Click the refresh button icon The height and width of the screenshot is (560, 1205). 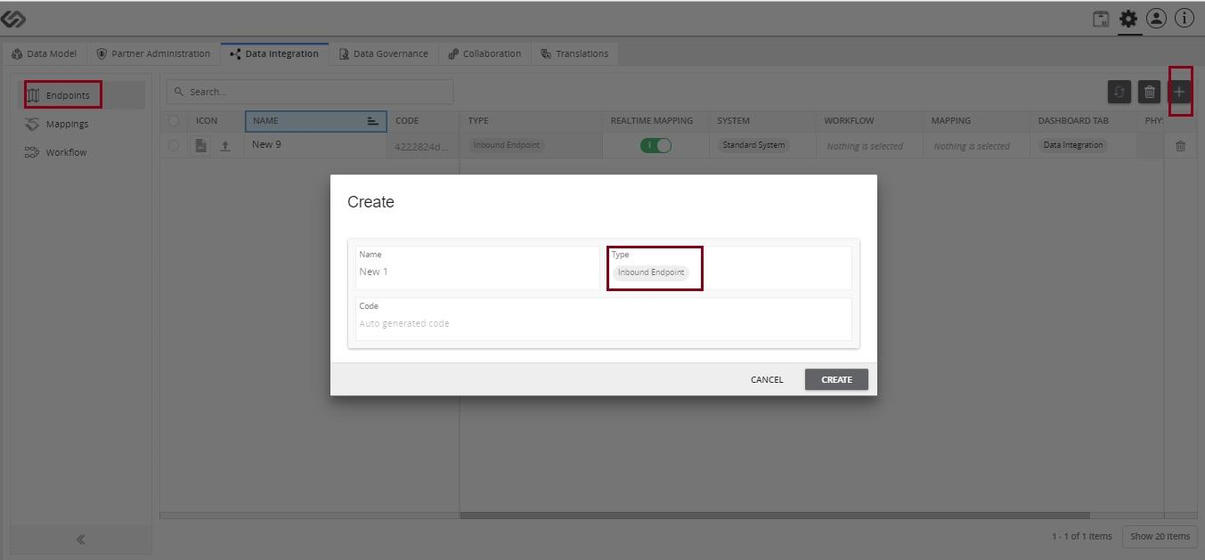pyautogui.click(x=1120, y=92)
